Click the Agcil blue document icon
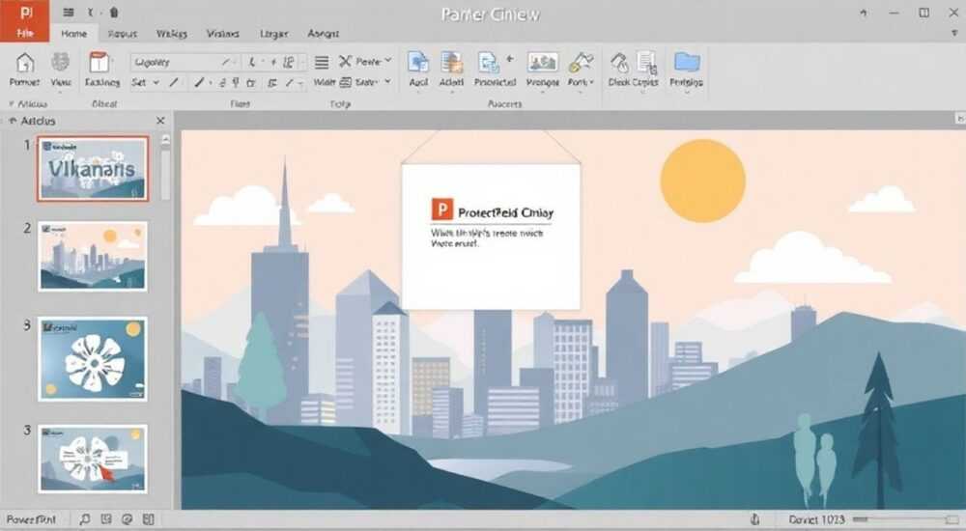The image size is (966, 531). point(418,63)
